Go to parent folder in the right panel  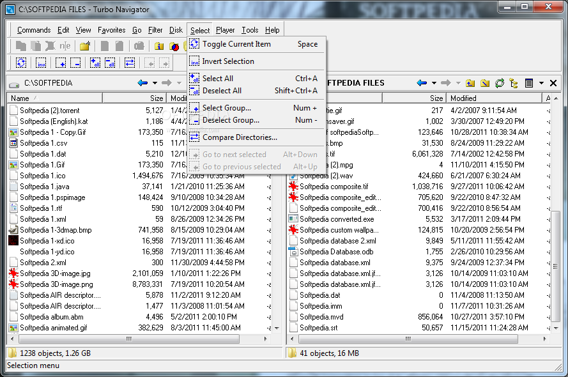pyautogui.click(x=470, y=83)
